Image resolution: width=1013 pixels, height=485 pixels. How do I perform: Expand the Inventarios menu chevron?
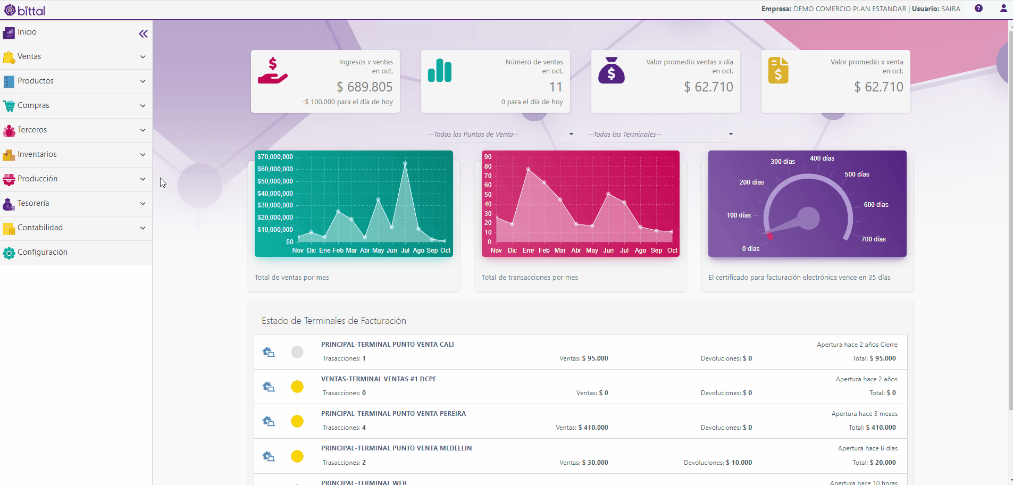pyautogui.click(x=143, y=155)
